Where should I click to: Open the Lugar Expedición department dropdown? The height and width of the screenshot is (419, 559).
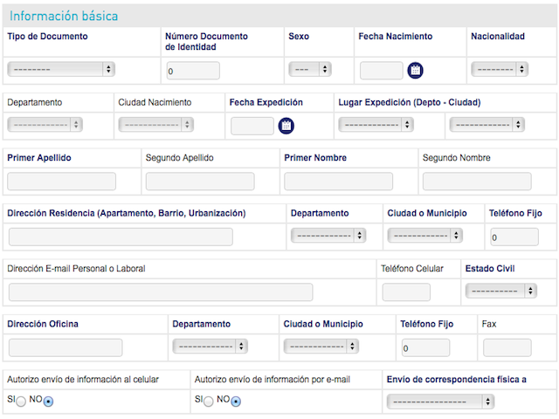pos(376,125)
